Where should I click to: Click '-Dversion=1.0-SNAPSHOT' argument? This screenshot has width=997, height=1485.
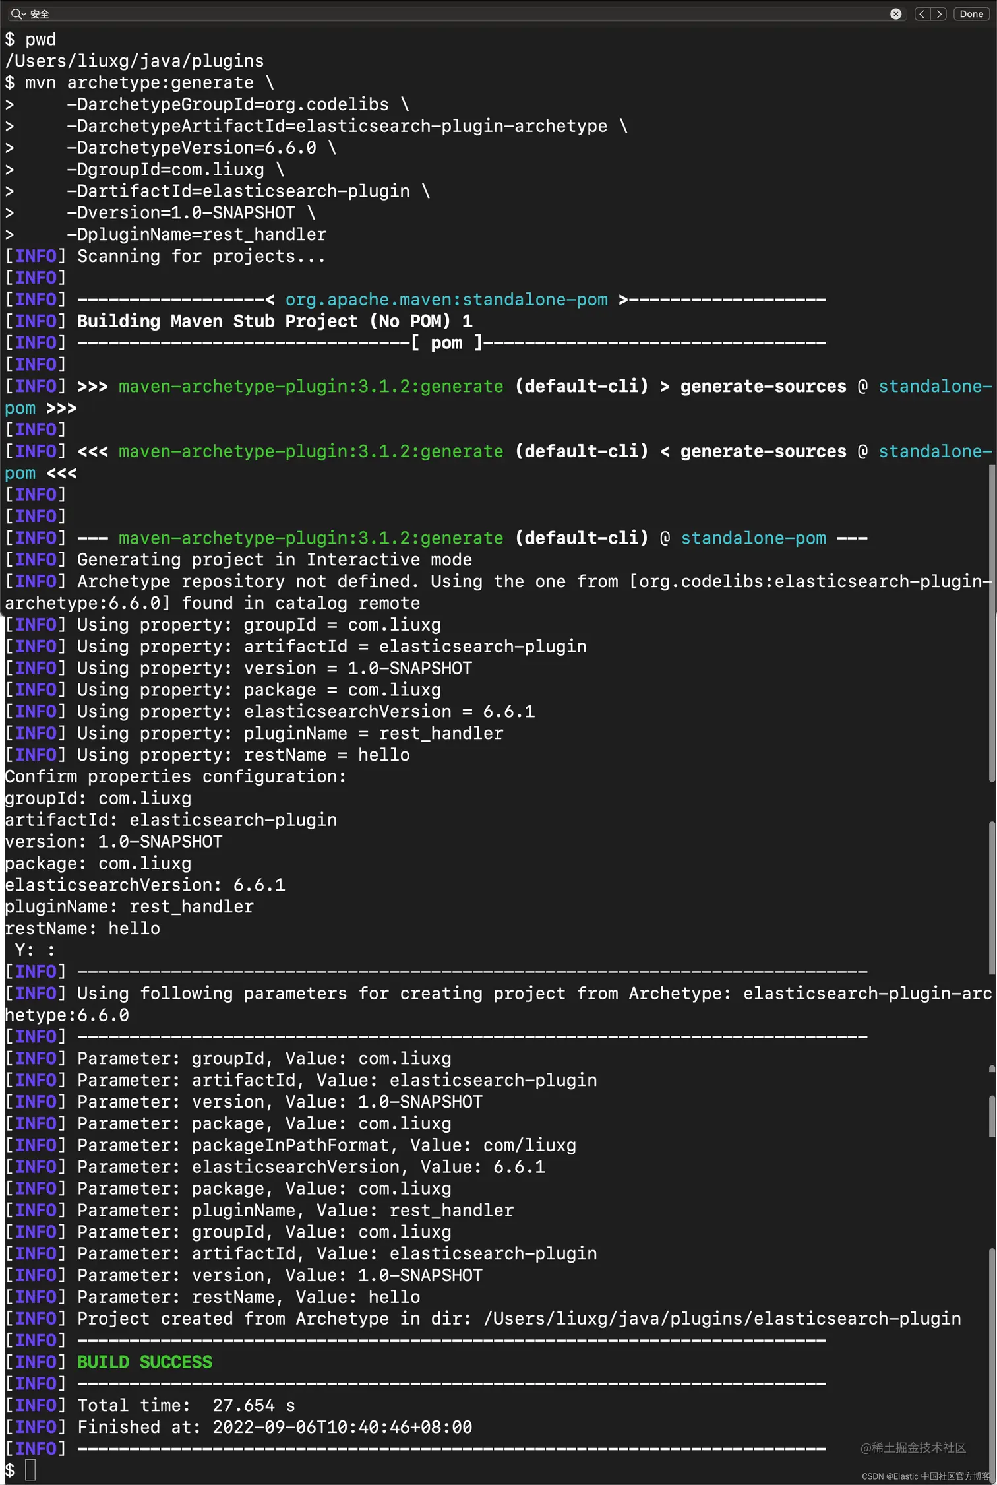(x=181, y=213)
